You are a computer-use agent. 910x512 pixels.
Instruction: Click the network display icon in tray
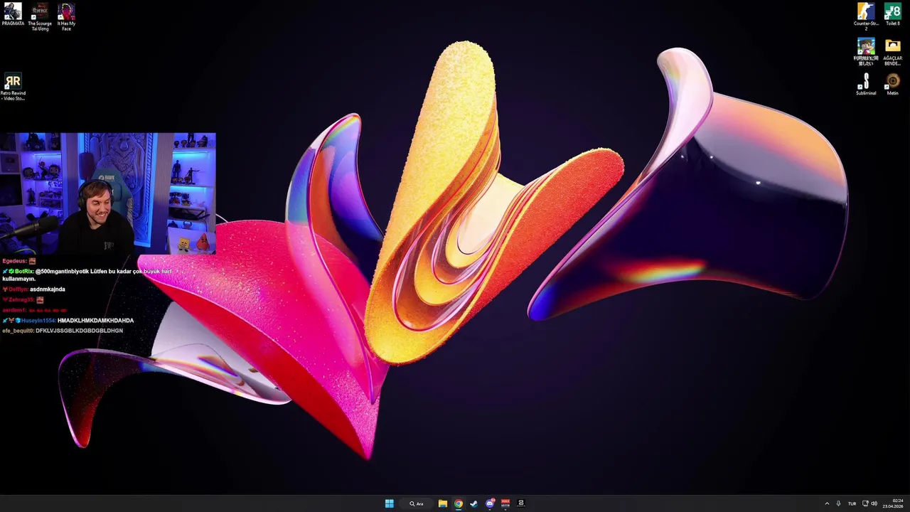[865, 503]
